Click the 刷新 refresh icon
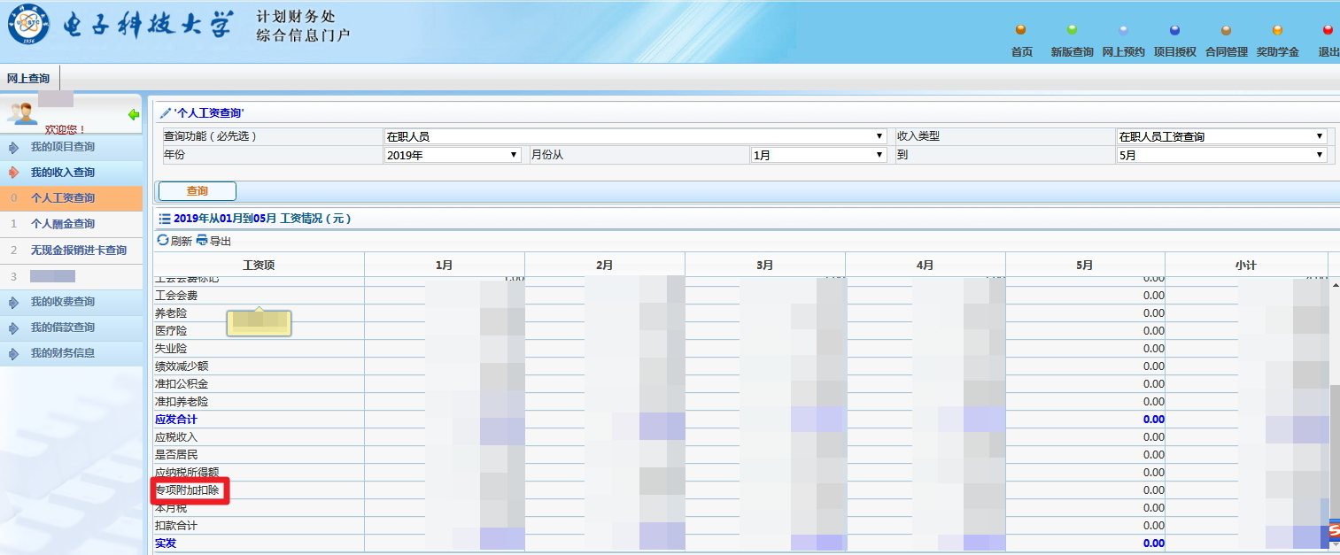The width and height of the screenshot is (1340, 555). 164,241
